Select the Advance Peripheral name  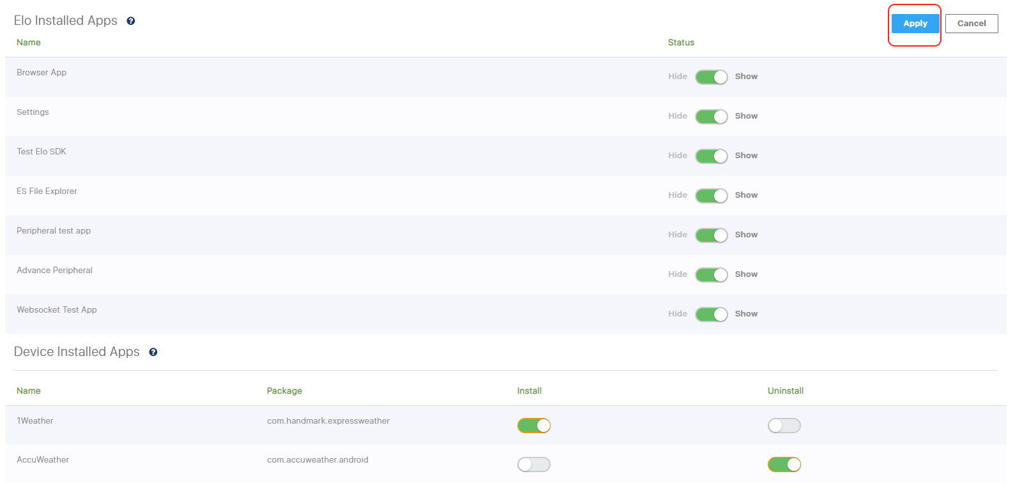54,271
